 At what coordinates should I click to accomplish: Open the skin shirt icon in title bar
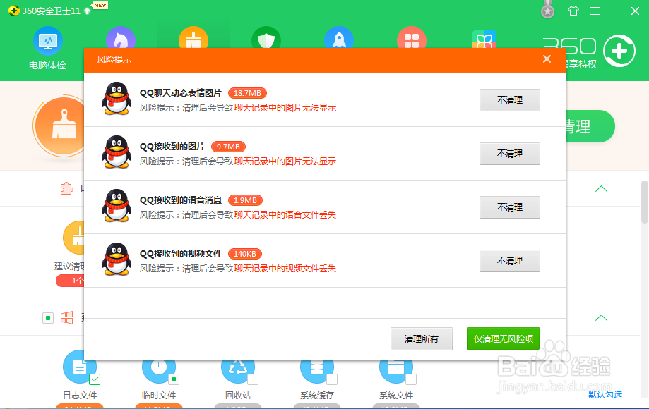point(573,11)
